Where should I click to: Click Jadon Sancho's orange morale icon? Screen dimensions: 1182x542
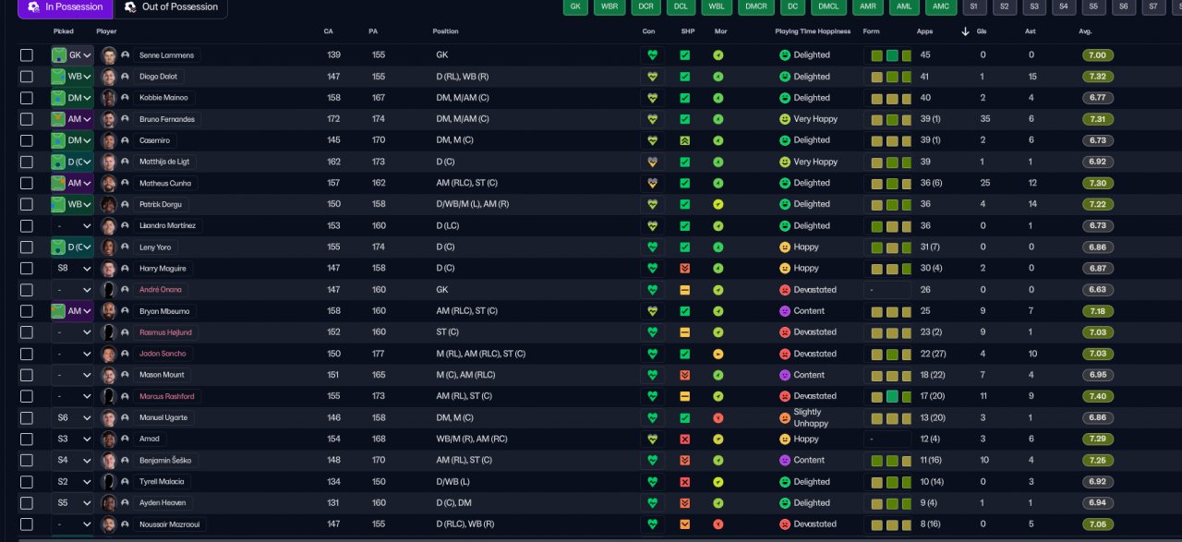718,354
